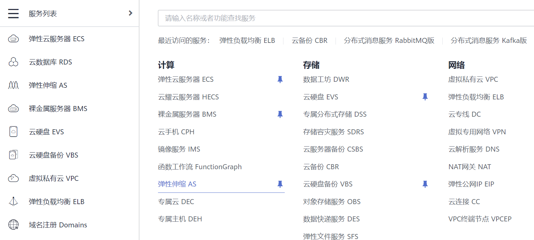Open 虚拟私有云 VPC under 网络
This screenshot has width=534, height=240.
(x=473, y=79)
